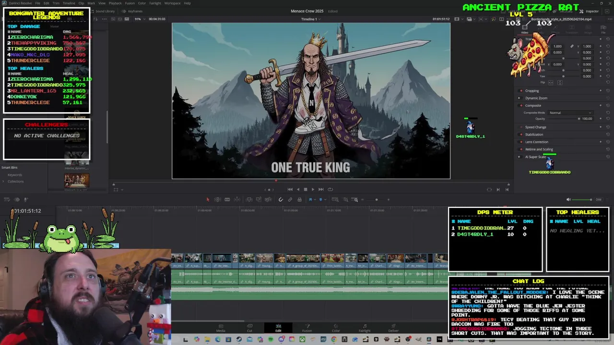Screen dimensions: 614x345
Task: Click the viewer transform overlay icon
Action: coord(116,189)
